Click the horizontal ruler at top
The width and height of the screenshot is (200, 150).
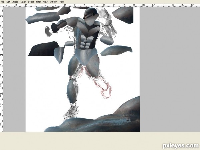pyautogui.click(x=101, y=5)
